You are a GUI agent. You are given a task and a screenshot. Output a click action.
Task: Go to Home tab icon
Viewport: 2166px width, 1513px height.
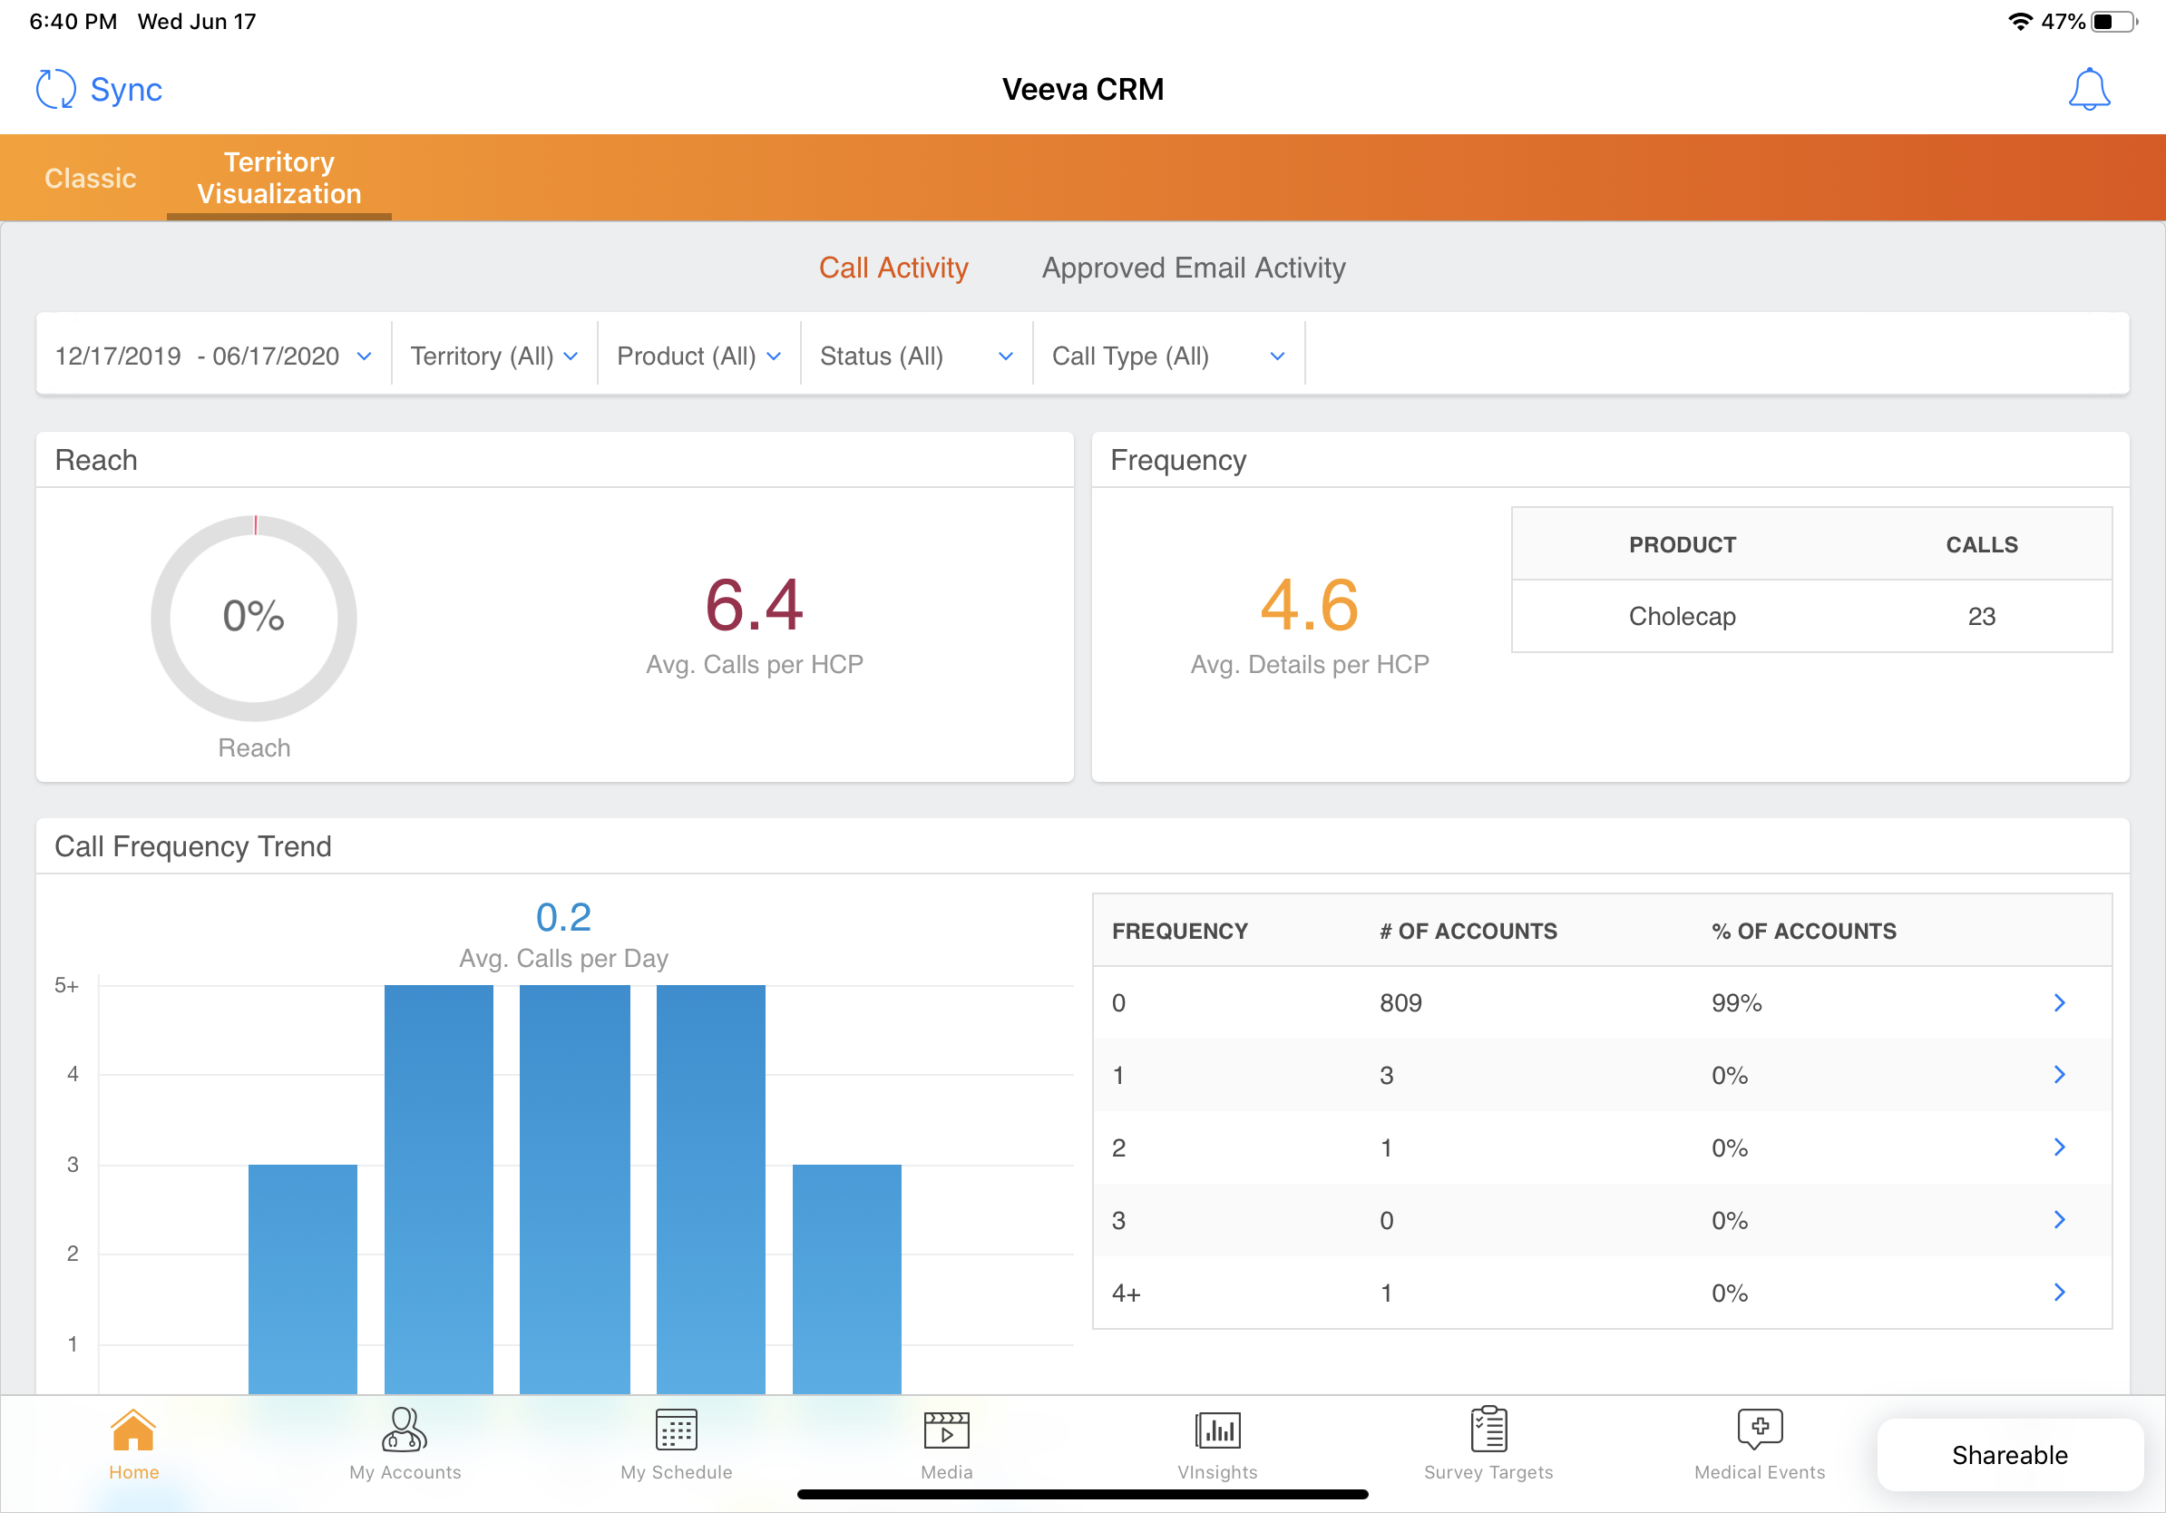pyautogui.click(x=133, y=1431)
